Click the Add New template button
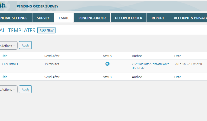This screenshot has height=121, width=207. pos(47,31)
